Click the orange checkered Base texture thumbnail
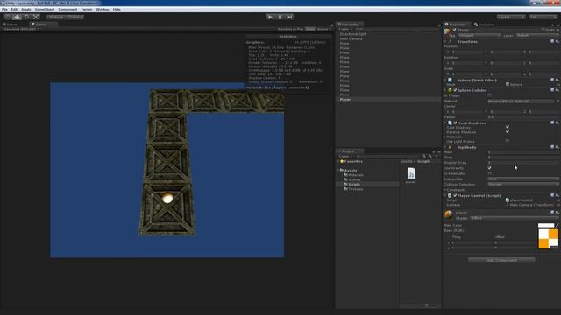Screen dimensions: 561x315 549,239
